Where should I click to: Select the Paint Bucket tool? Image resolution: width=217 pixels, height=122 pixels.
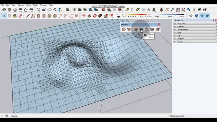point(15,16)
